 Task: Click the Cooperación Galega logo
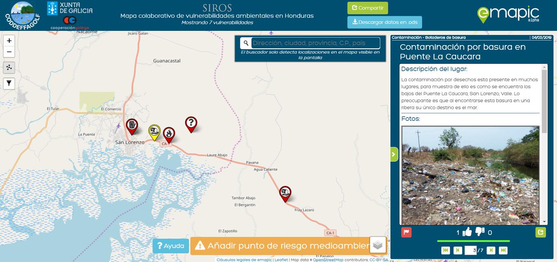point(70,23)
